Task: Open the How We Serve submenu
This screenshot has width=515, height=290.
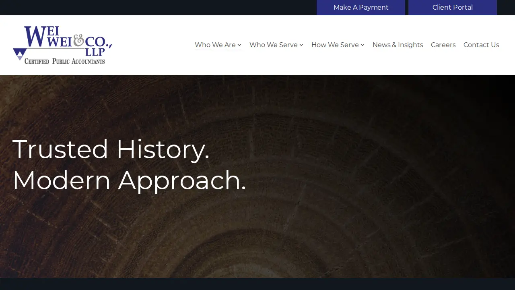Action: pos(338,45)
